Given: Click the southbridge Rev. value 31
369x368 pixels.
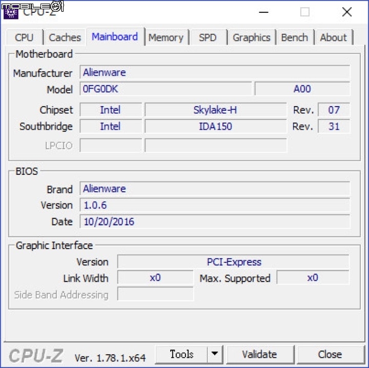Looking at the screenshot, I should (x=334, y=126).
